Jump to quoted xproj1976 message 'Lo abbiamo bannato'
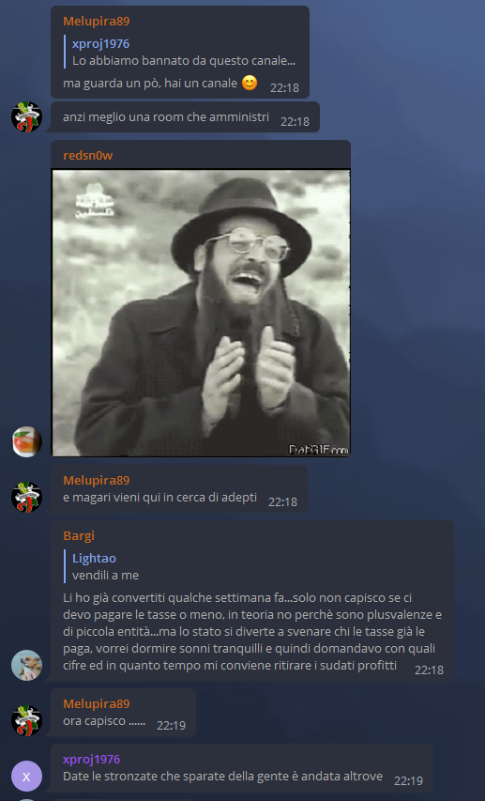The image size is (485, 801). pyautogui.click(x=183, y=52)
